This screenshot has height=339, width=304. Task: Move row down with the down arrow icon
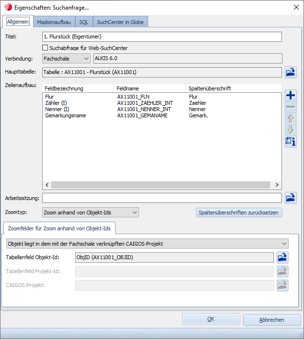pyautogui.click(x=291, y=130)
